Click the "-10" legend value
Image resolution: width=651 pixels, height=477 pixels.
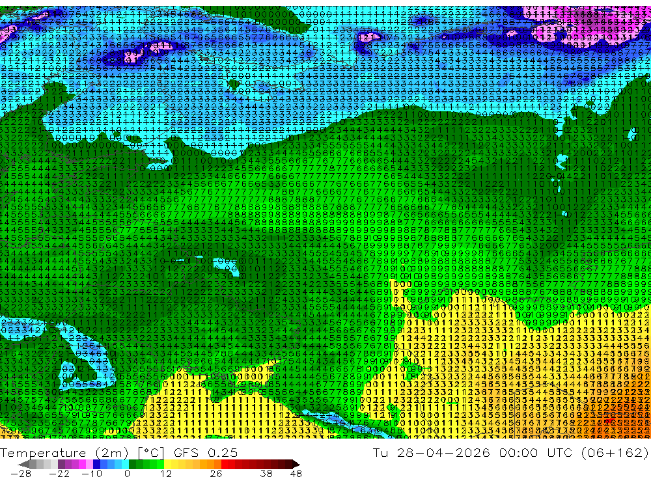[x=92, y=474]
